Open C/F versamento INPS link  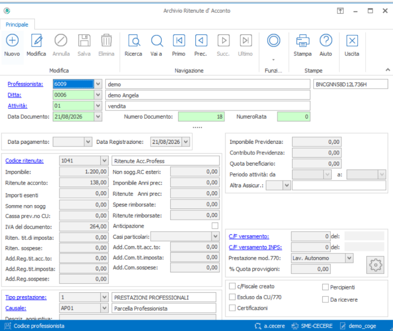coord(255,247)
